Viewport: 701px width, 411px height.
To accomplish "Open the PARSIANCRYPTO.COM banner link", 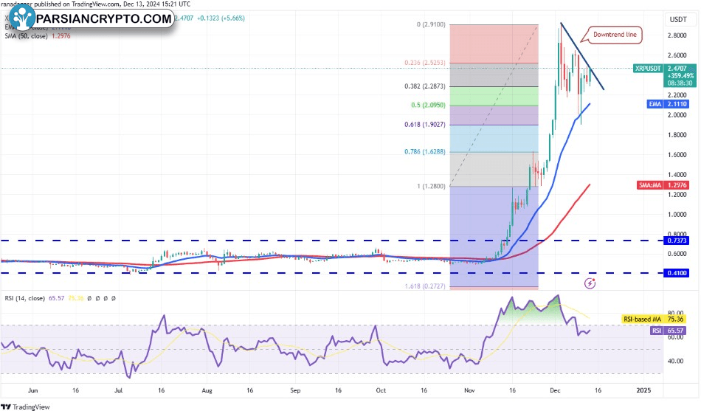I will click(104, 18).
